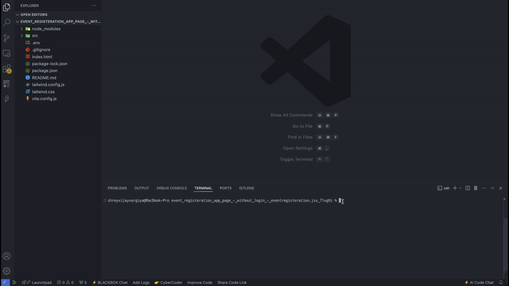The image size is (509, 286).
Task: Select the TERMINAL tab
Action: click(203, 188)
